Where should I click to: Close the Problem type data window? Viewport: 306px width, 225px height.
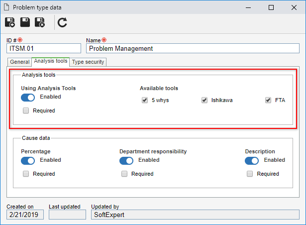pyautogui.click(x=294, y=7)
